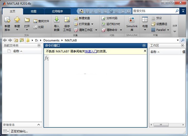Switch to the Apps (应用程序) tab
Viewport: 188px width, 136px height.
[x=57, y=11]
